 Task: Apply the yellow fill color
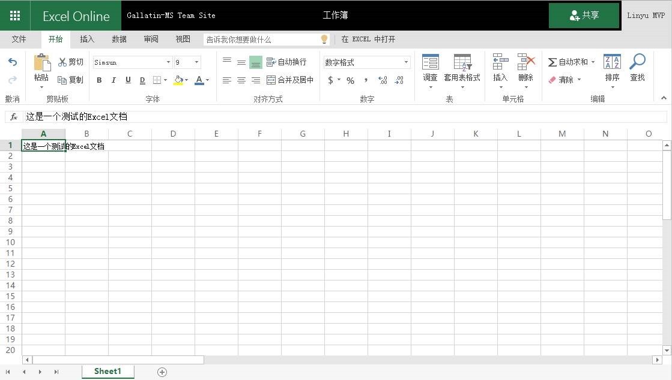click(x=178, y=80)
